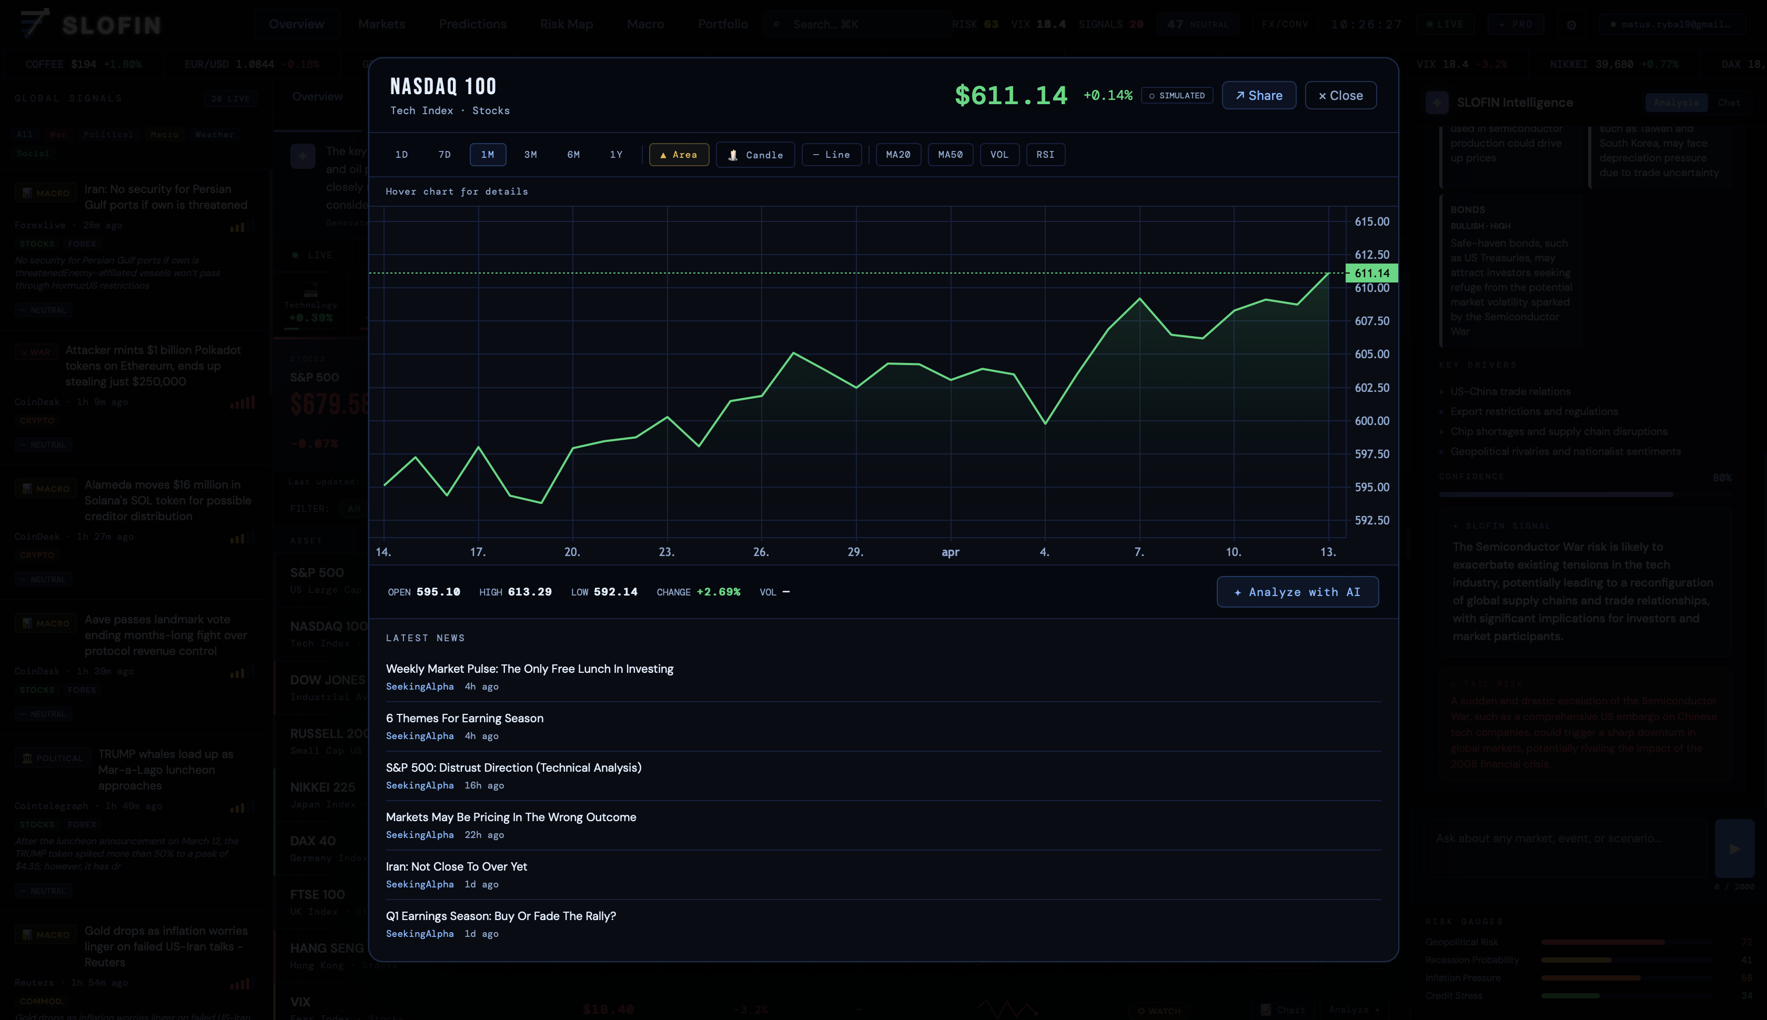Select the Area chart type

[678, 155]
